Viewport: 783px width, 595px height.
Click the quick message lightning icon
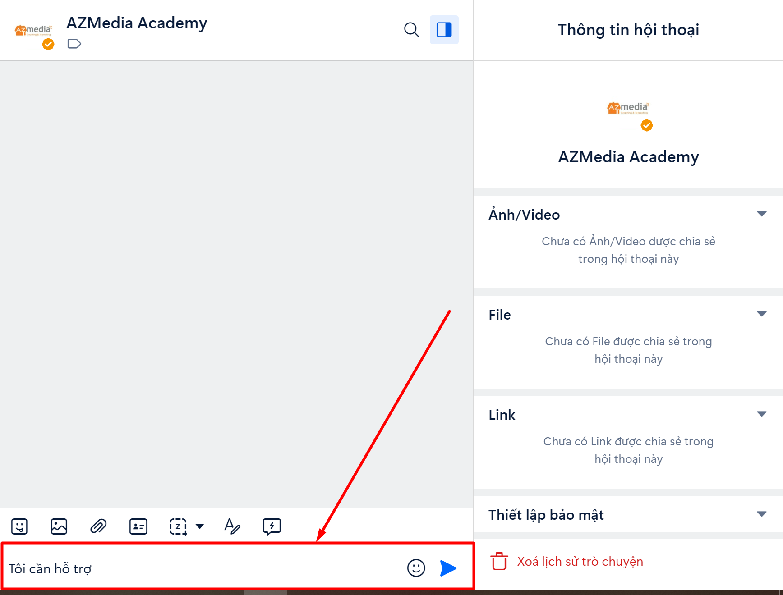coord(272,526)
